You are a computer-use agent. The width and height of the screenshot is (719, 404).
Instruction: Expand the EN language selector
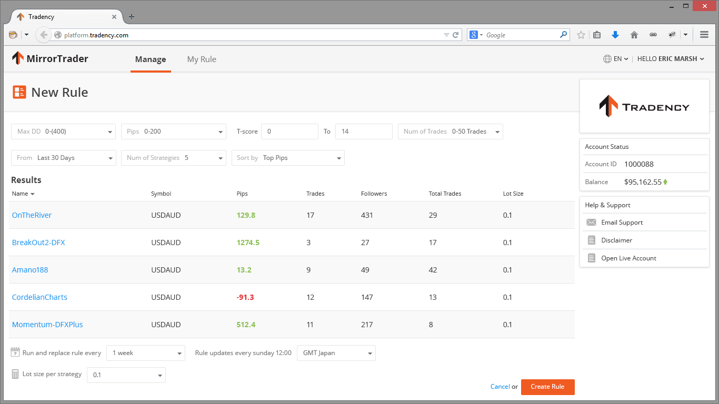click(x=616, y=59)
